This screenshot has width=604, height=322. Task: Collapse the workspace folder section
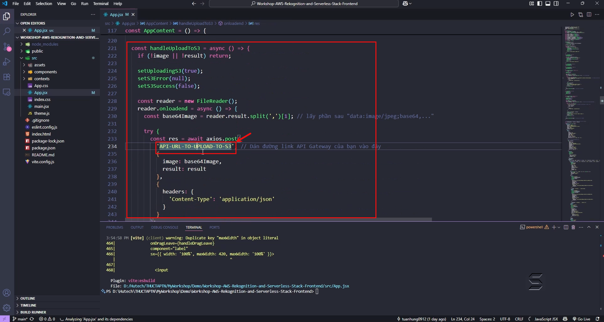tap(57, 37)
